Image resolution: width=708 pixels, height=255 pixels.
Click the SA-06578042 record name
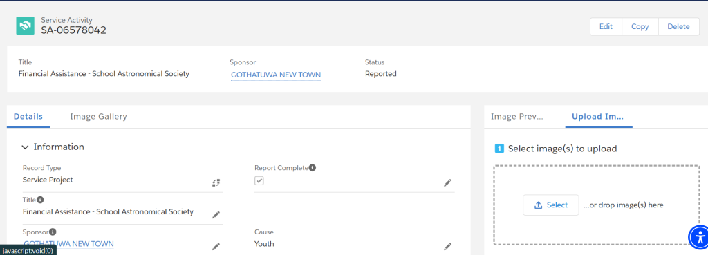73,30
